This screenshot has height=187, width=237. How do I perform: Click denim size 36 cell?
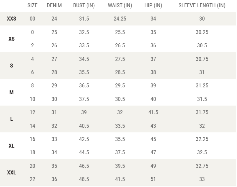[54, 179]
